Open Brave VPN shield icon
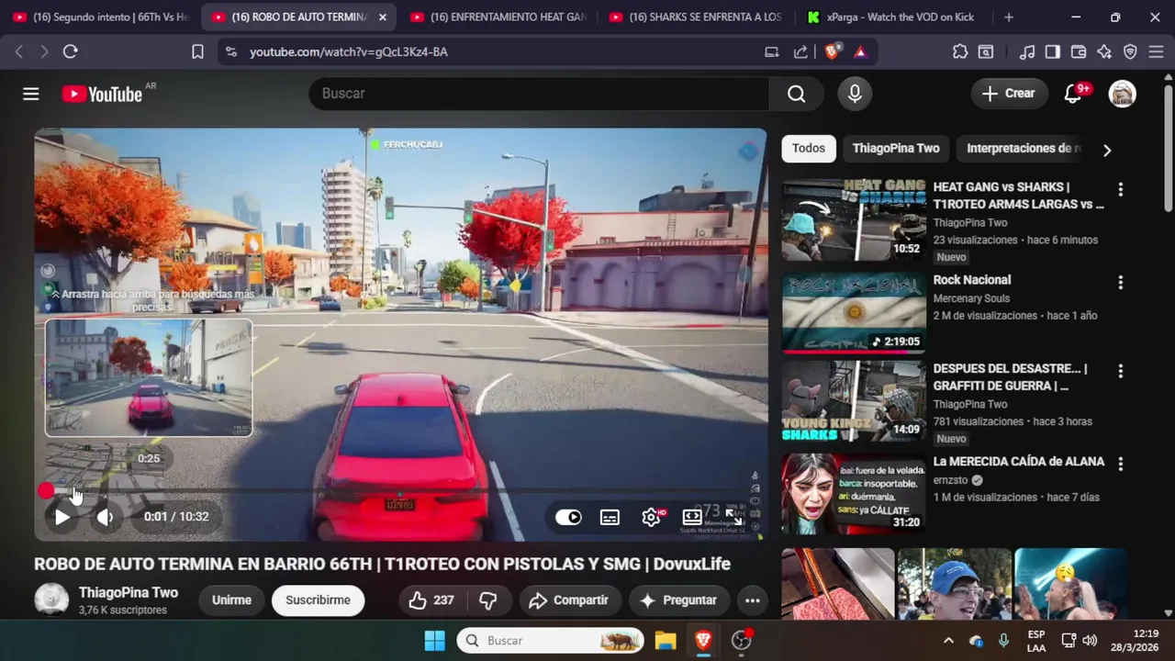 [1130, 52]
